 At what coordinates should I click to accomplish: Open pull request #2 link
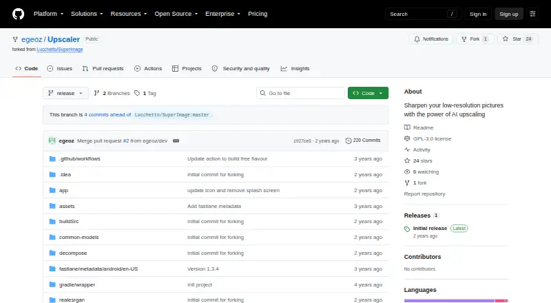coord(126,140)
